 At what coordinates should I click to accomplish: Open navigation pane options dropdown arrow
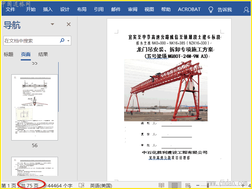click(52, 24)
